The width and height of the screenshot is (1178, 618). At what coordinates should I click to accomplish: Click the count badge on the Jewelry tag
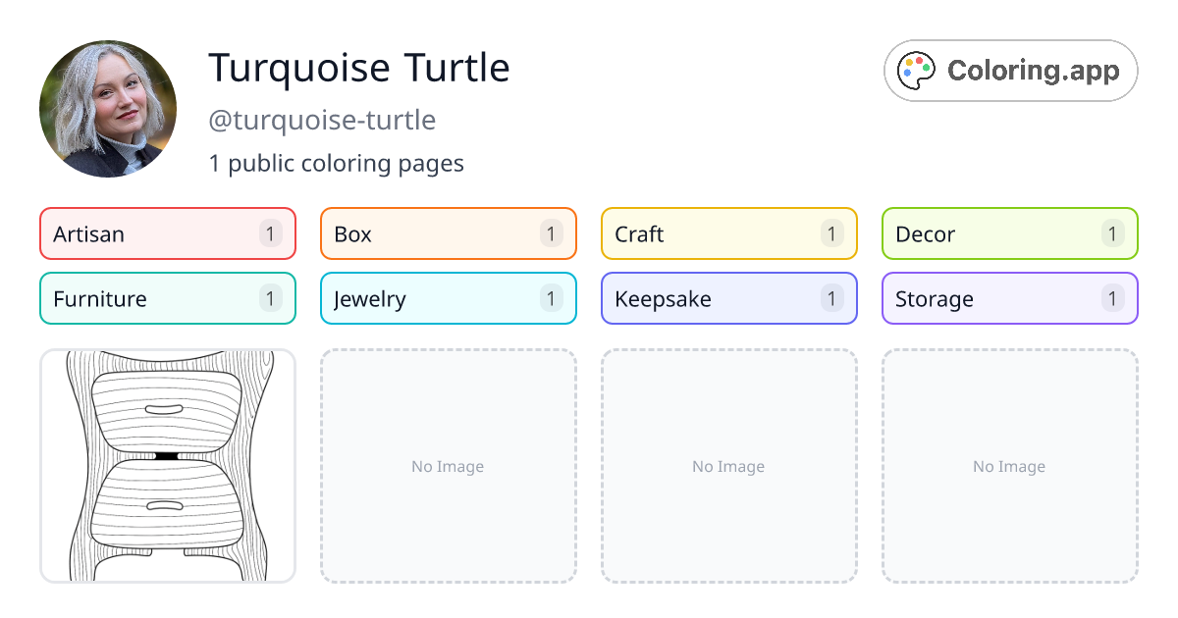pyautogui.click(x=550, y=298)
